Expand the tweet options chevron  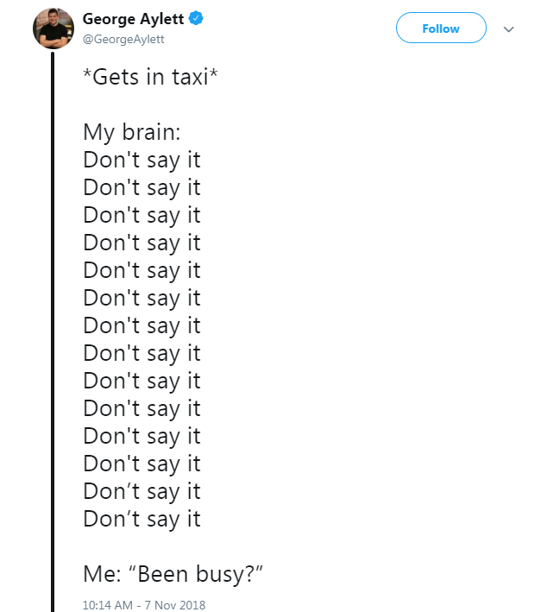509,28
